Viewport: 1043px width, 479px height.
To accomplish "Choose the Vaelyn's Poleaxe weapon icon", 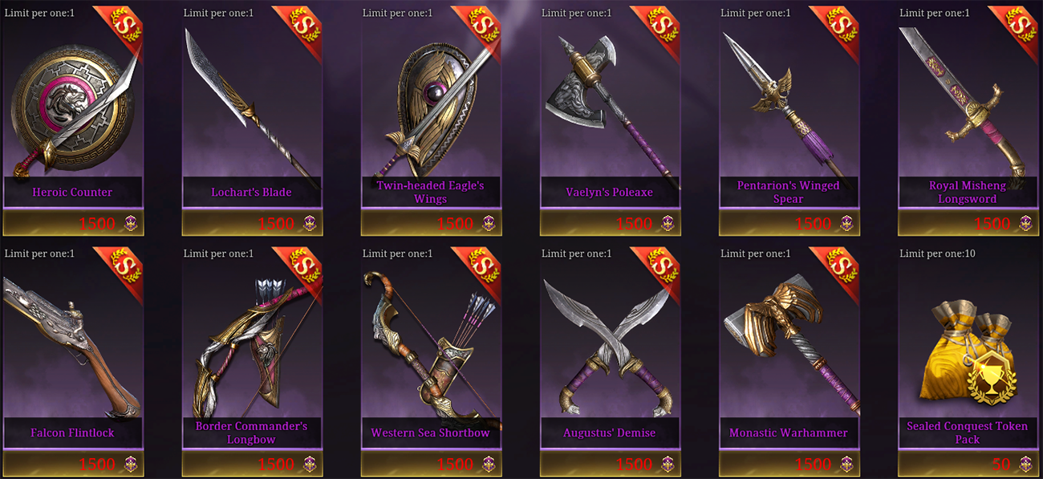I will coord(609,100).
